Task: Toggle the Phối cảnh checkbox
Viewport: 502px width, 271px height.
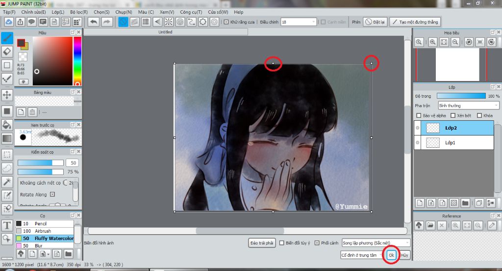Action: pyautogui.click(x=317, y=243)
